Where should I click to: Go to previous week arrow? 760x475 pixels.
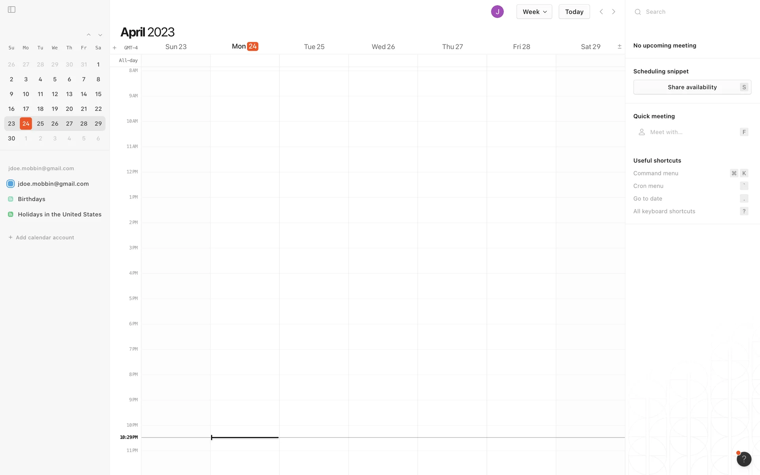click(601, 12)
